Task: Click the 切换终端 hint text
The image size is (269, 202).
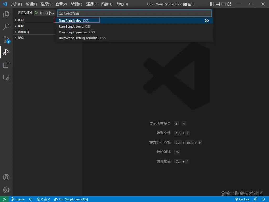Action: click(163, 161)
